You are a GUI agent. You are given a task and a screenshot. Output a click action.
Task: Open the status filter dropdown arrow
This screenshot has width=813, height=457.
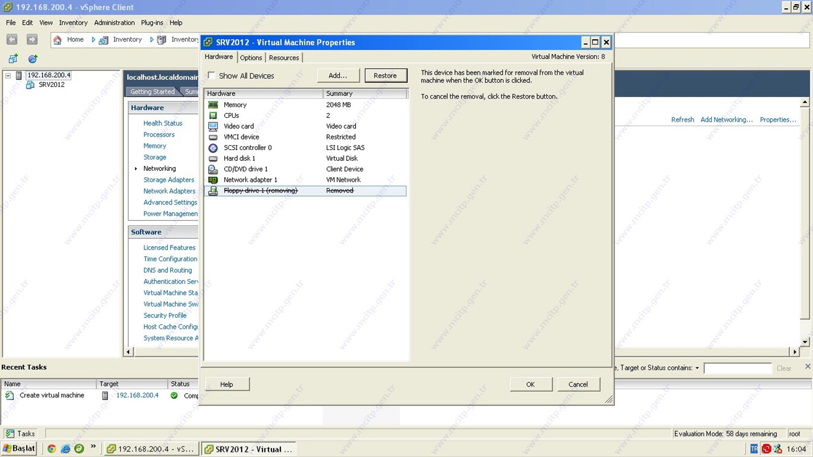(x=697, y=368)
